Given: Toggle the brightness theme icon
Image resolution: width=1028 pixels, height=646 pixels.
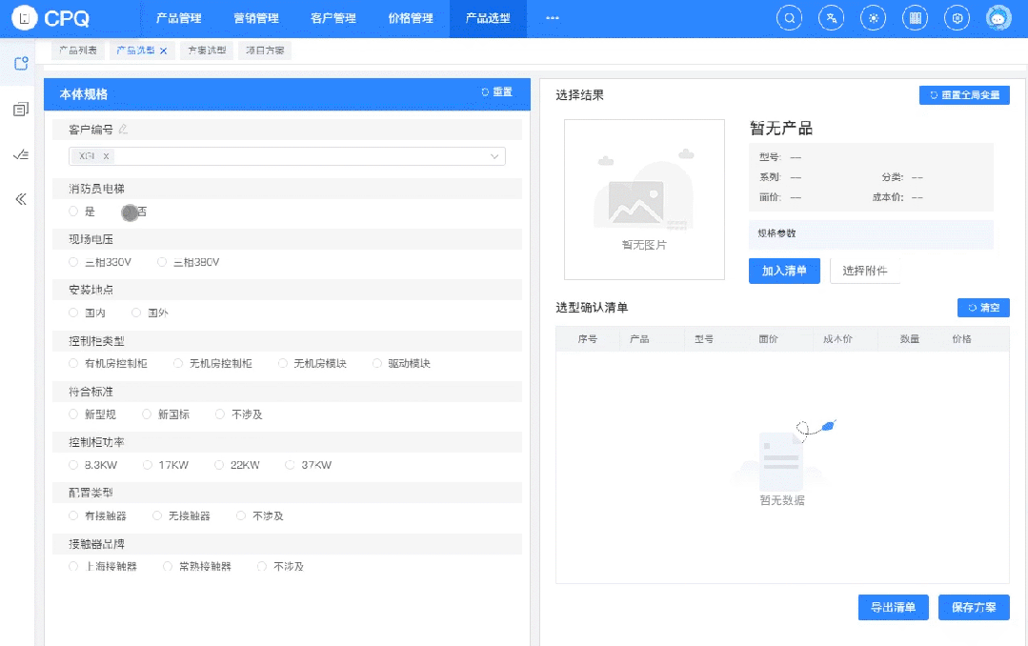Looking at the screenshot, I should click(874, 18).
